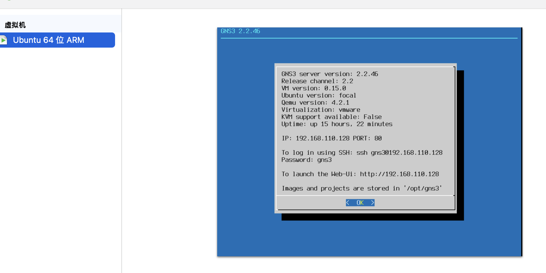The image size is (546, 273).
Task: Click the Uptime: up 15 hours line
Action: click(x=337, y=124)
